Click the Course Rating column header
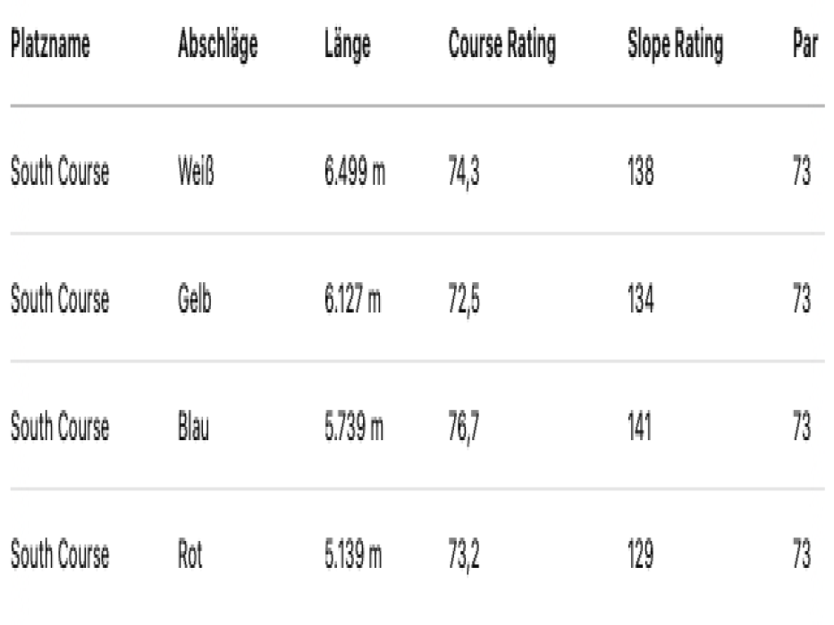834x625 pixels. [x=502, y=46]
